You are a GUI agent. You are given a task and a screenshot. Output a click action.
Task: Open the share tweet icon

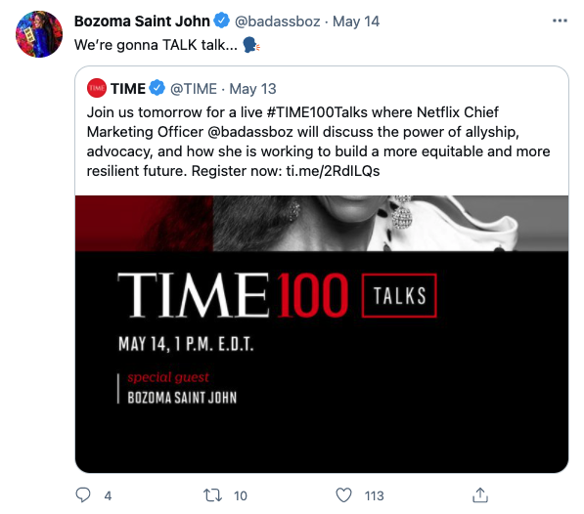pyautogui.click(x=480, y=495)
